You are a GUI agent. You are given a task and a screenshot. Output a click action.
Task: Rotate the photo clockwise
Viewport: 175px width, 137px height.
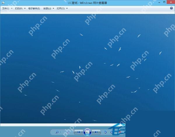pos(111,132)
